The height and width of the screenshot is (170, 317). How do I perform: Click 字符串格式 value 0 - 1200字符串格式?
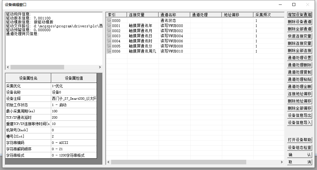[x=74, y=155]
